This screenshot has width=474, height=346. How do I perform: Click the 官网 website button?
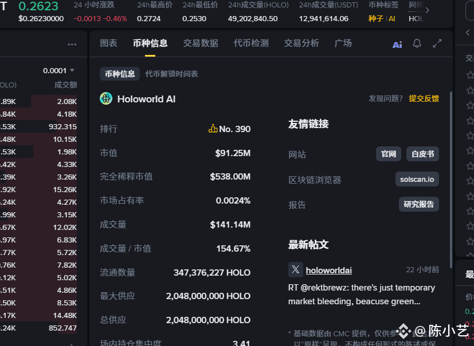[389, 154]
